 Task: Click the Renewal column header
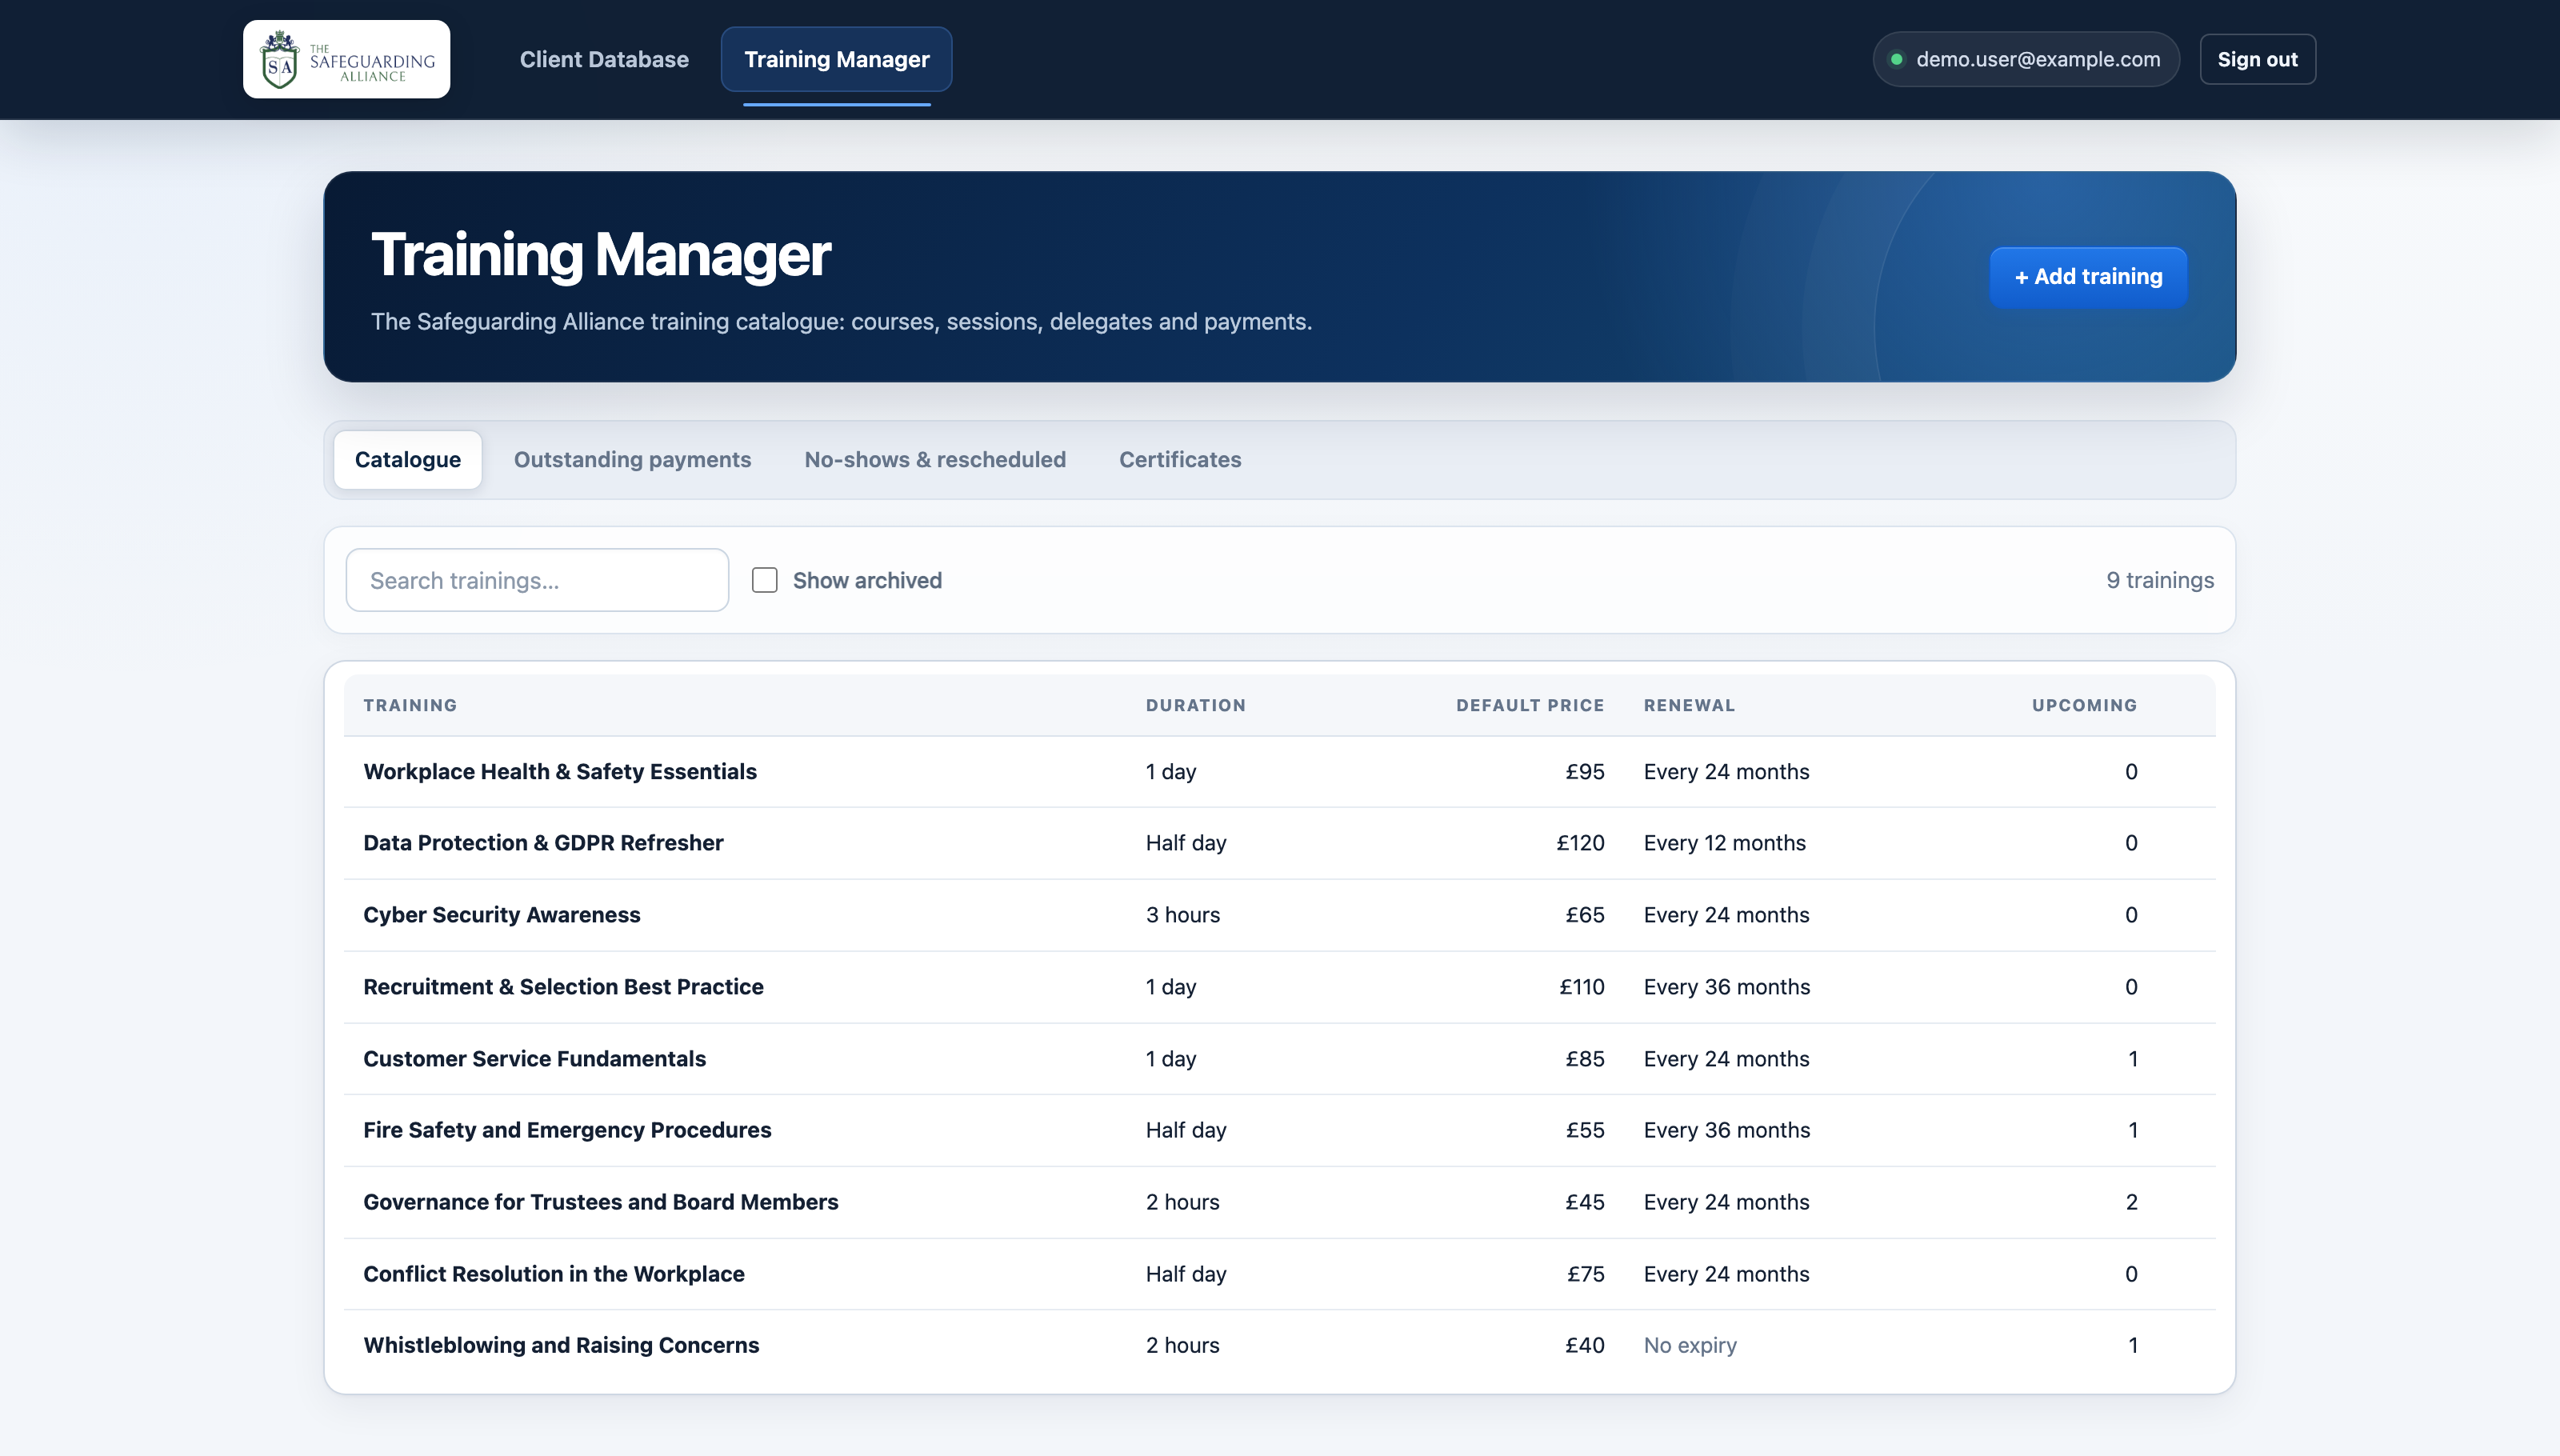click(x=1690, y=705)
